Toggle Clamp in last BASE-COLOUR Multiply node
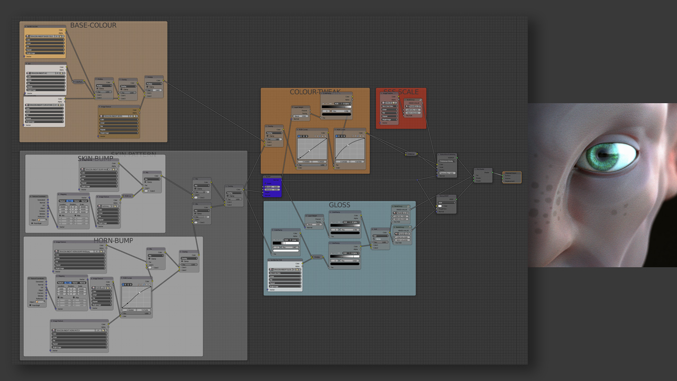 147,87
